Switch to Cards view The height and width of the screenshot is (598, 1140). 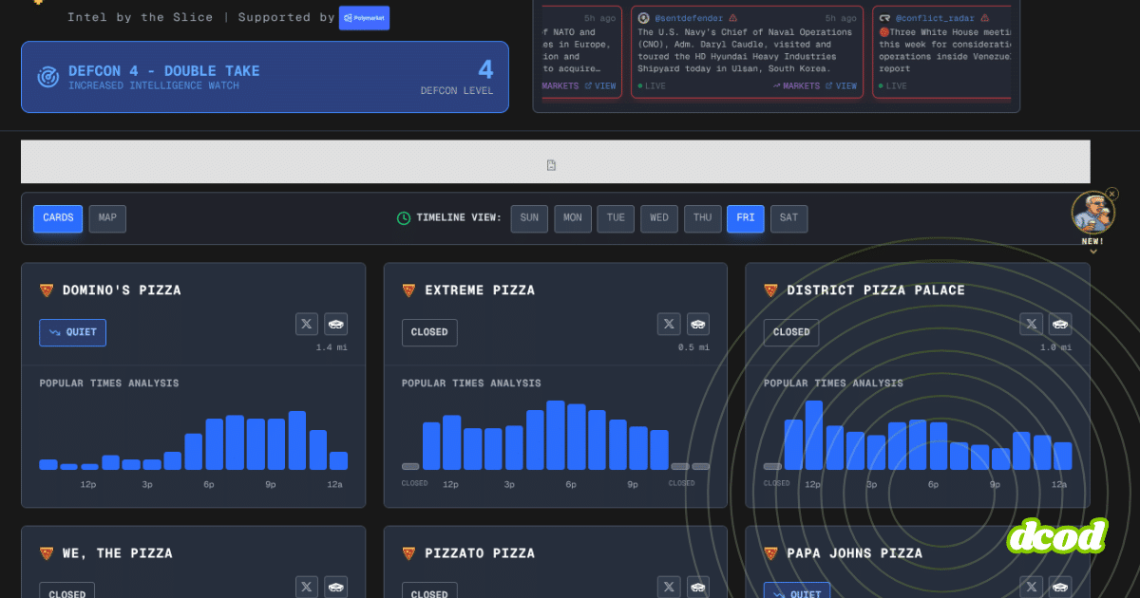tap(58, 218)
